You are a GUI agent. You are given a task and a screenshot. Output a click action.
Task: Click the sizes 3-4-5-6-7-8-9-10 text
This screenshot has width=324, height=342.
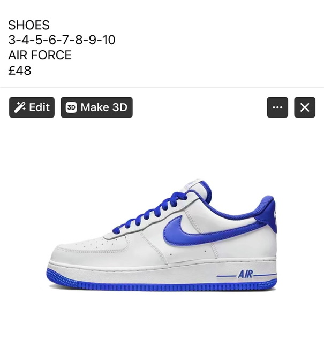point(62,40)
